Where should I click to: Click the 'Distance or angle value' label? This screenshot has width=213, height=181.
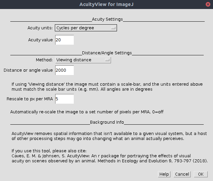(x=28, y=70)
